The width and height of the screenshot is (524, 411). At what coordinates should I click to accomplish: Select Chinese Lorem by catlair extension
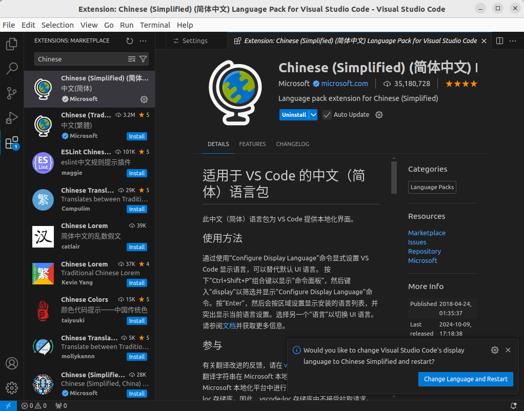pyautogui.click(x=90, y=237)
